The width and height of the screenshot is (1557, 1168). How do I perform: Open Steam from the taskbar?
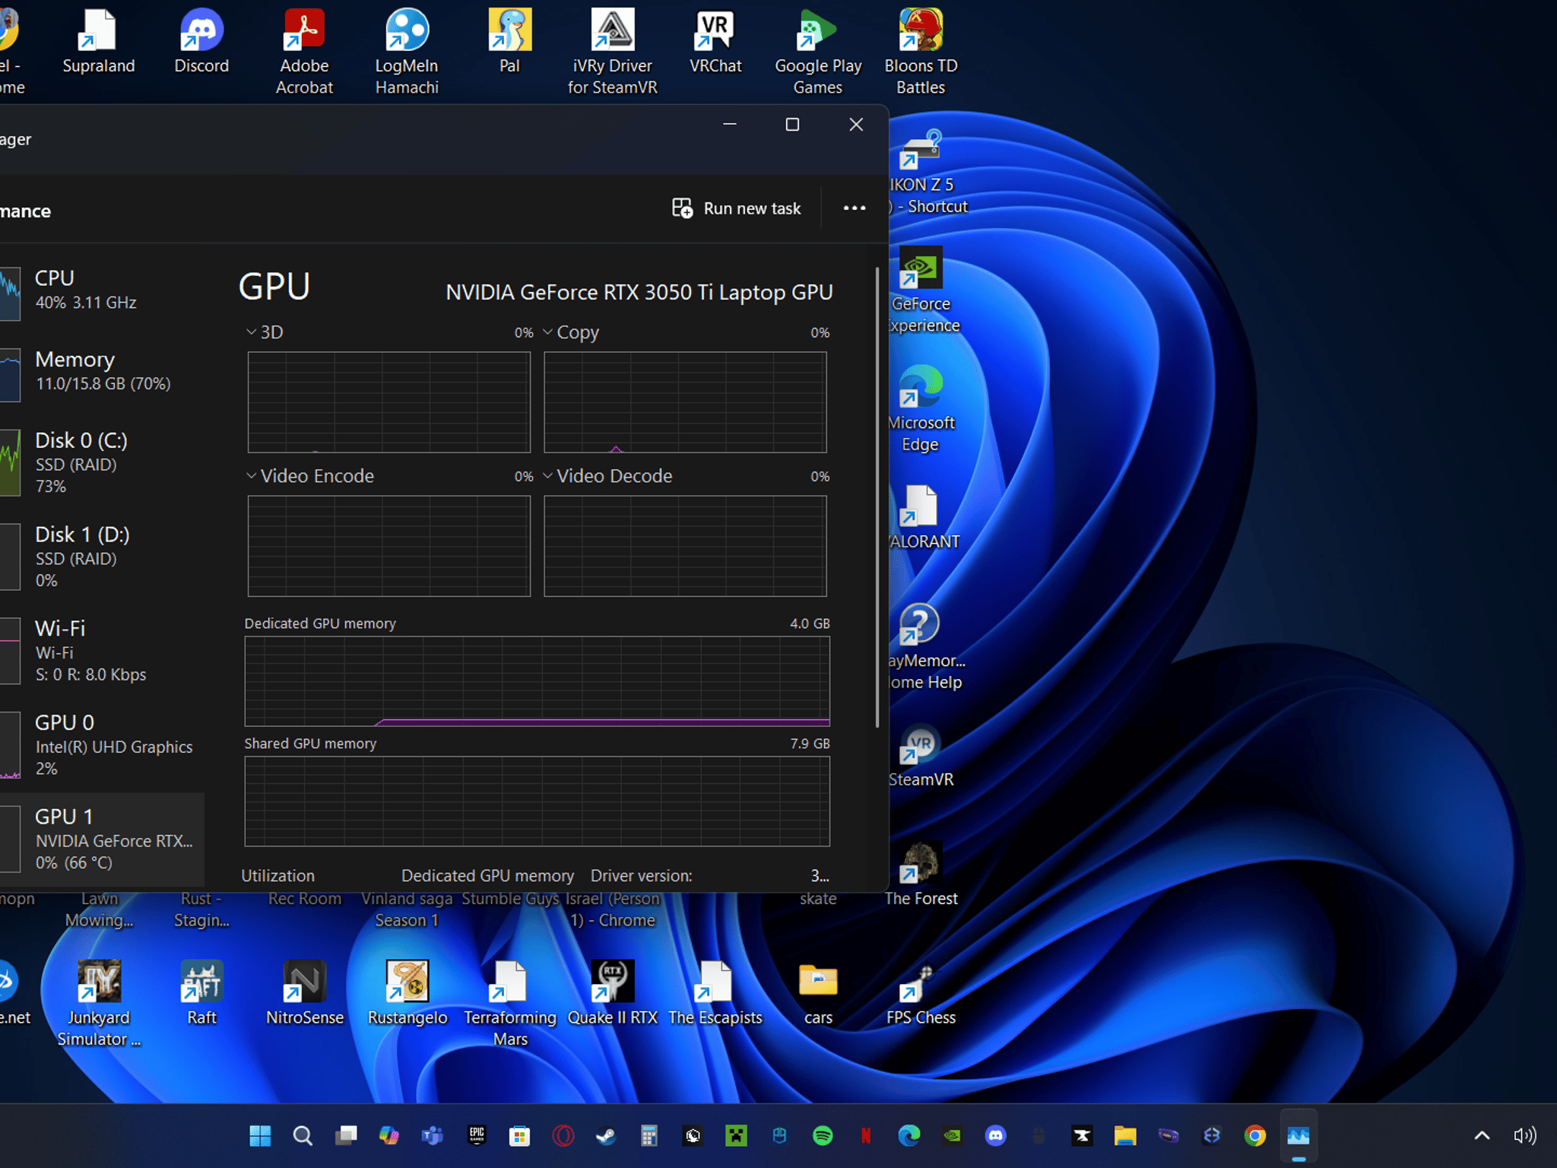606,1135
